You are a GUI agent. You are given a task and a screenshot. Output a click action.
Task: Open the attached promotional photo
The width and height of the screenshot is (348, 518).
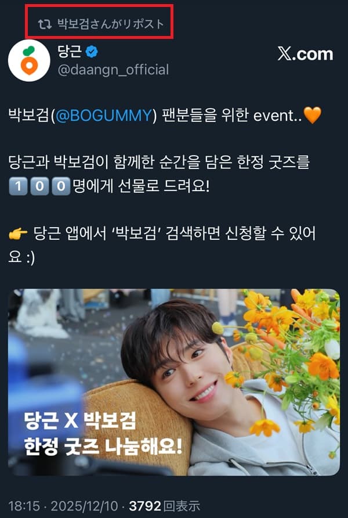[x=174, y=382]
